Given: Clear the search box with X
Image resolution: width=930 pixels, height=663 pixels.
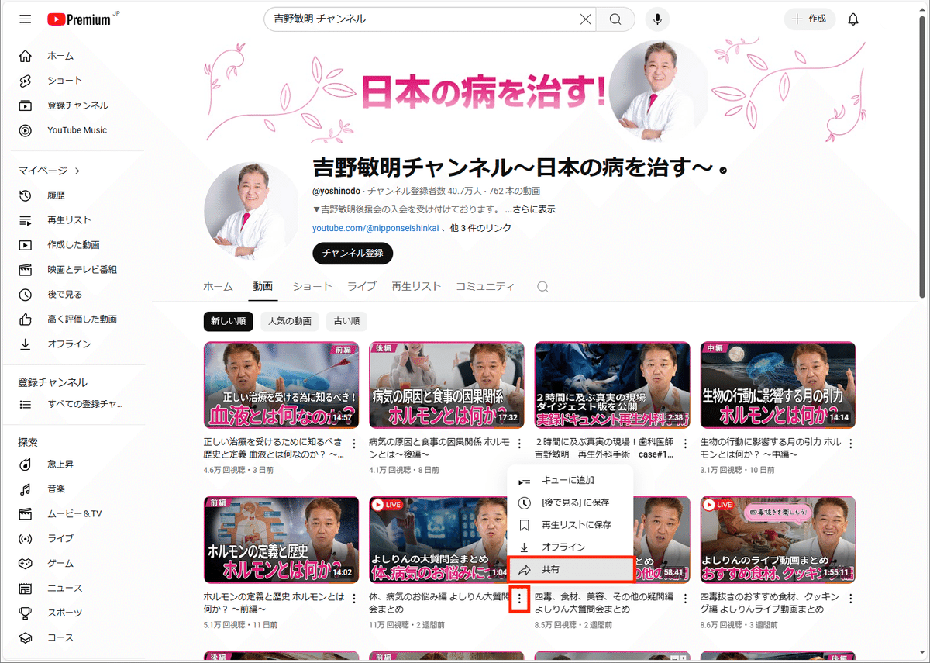Looking at the screenshot, I should coord(586,19).
